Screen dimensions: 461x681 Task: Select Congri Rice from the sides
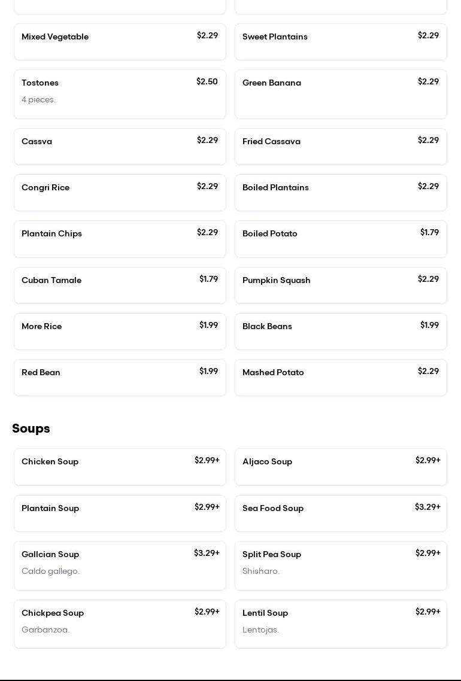click(120, 193)
